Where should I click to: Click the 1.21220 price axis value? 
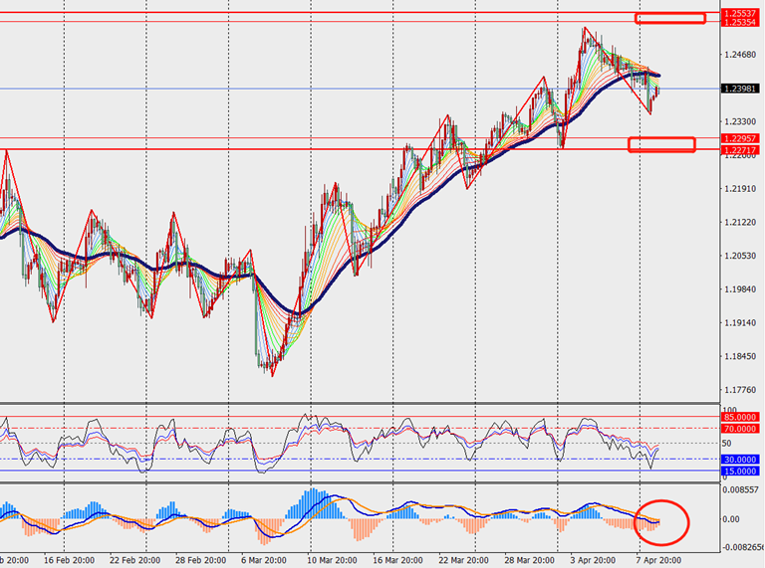pos(740,222)
